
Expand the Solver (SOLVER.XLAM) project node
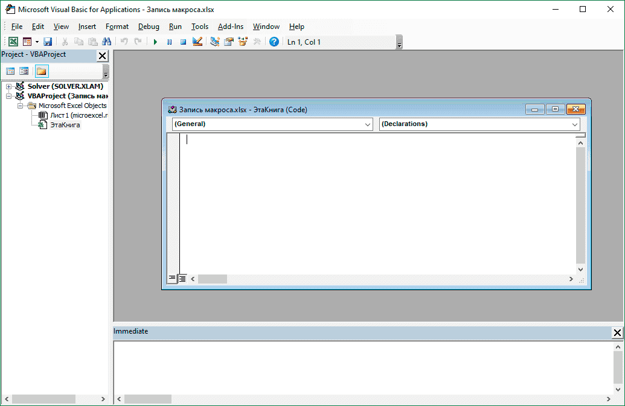coord(8,86)
